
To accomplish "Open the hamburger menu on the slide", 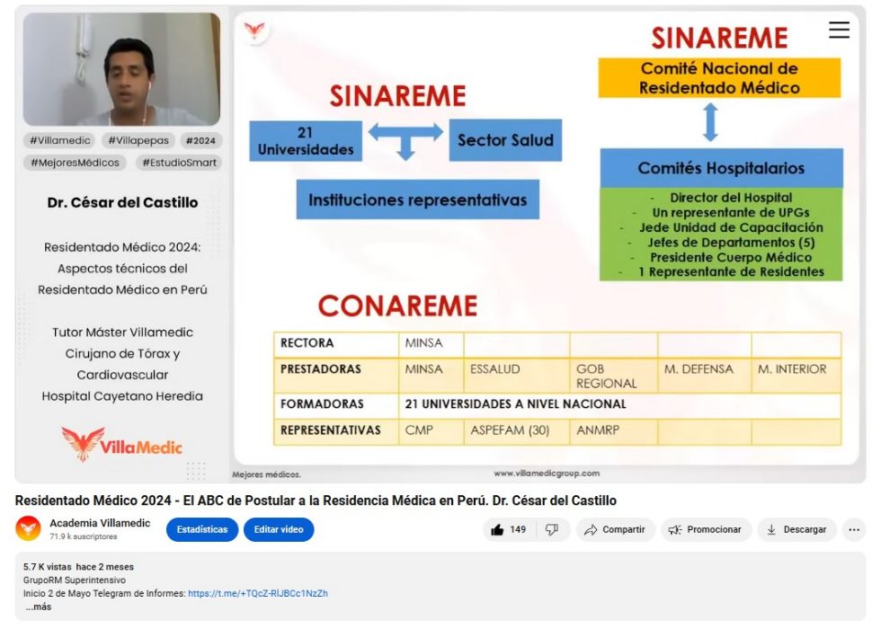I will tap(839, 30).
